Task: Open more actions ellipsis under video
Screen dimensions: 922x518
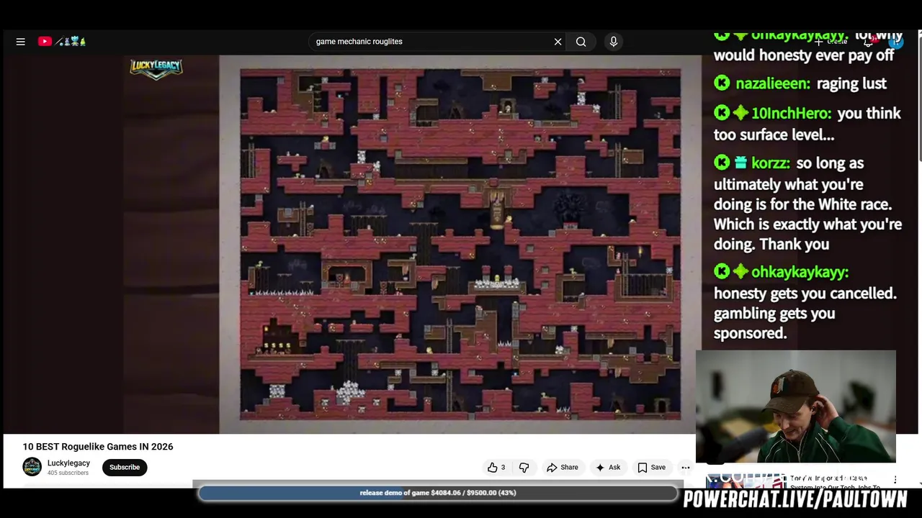Action: pyautogui.click(x=686, y=468)
